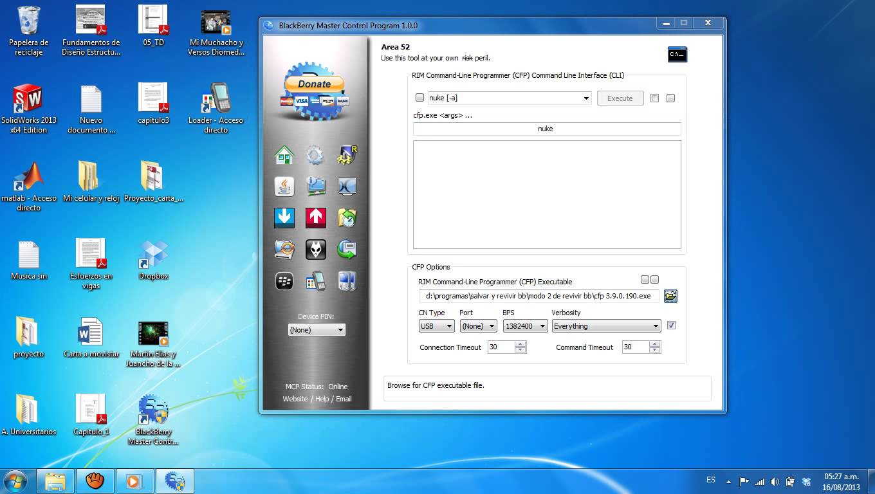Select the capitulo3 PDF desktop icon

(x=153, y=104)
